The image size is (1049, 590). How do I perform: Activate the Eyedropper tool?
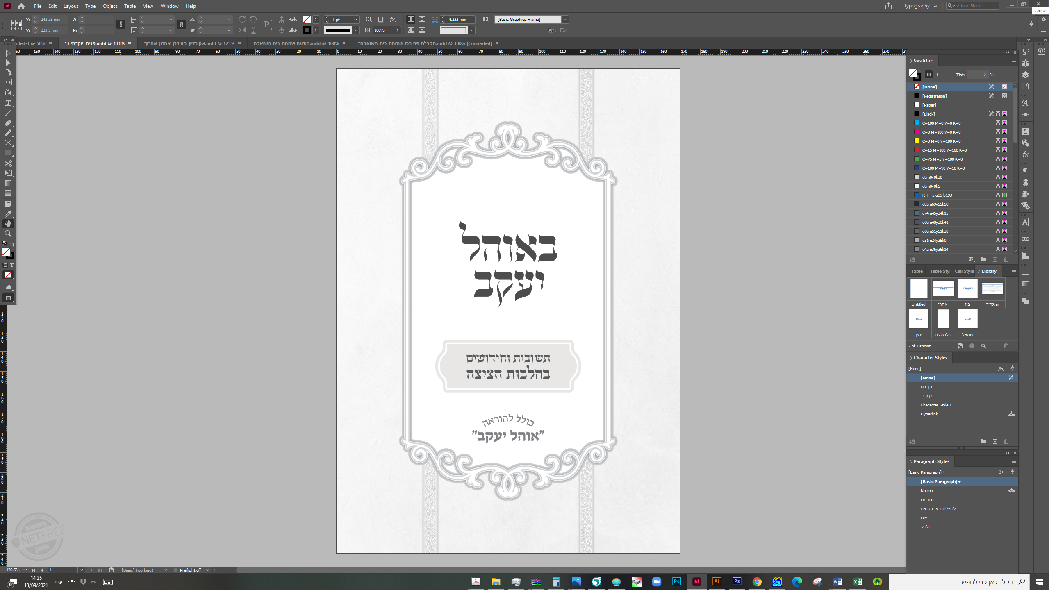[x=8, y=213]
